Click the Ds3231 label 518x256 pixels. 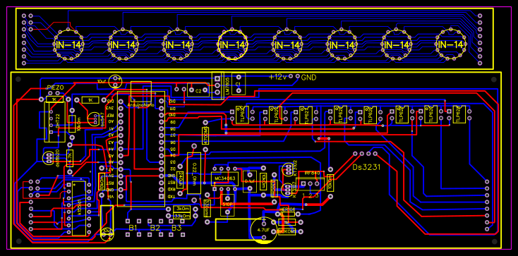366,167
